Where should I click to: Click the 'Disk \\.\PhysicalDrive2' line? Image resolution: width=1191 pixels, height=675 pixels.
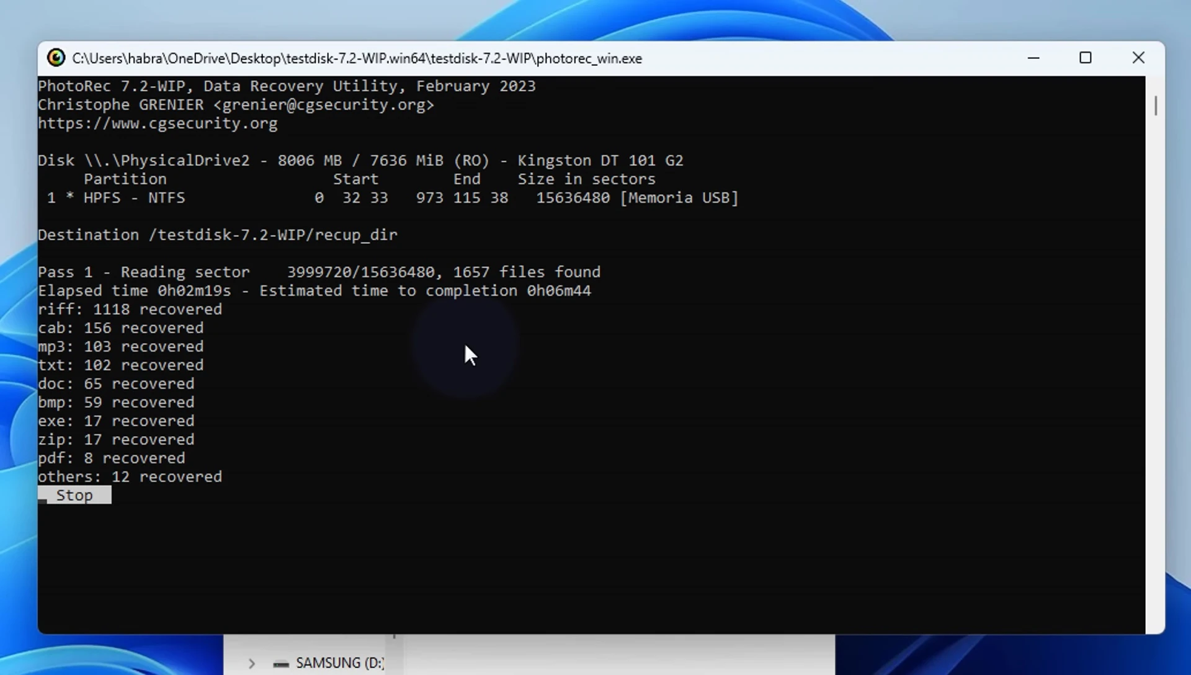coord(360,161)
